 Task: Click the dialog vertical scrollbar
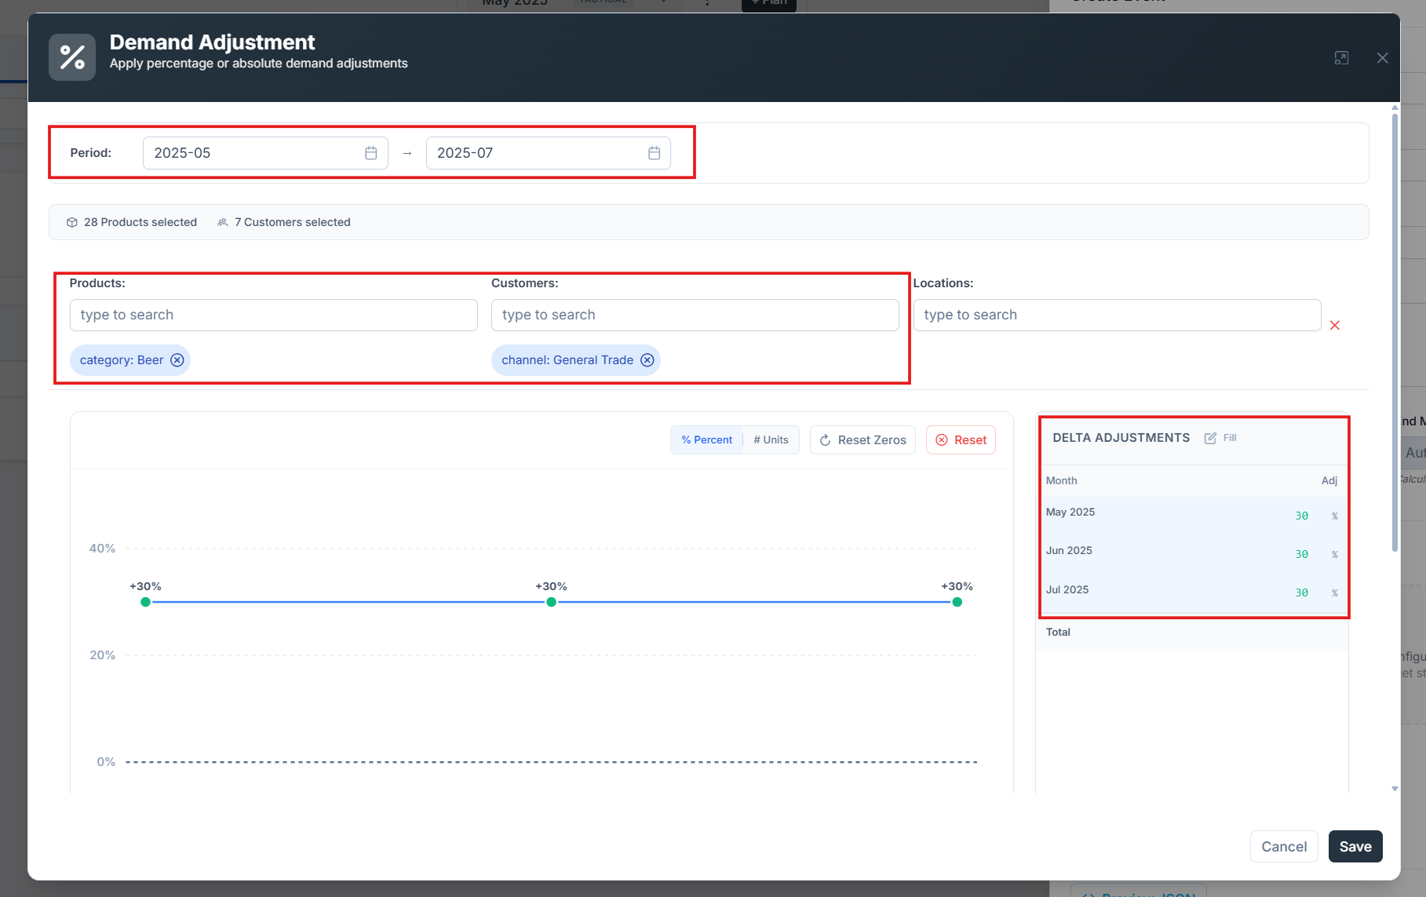[x=1395, y=332]
